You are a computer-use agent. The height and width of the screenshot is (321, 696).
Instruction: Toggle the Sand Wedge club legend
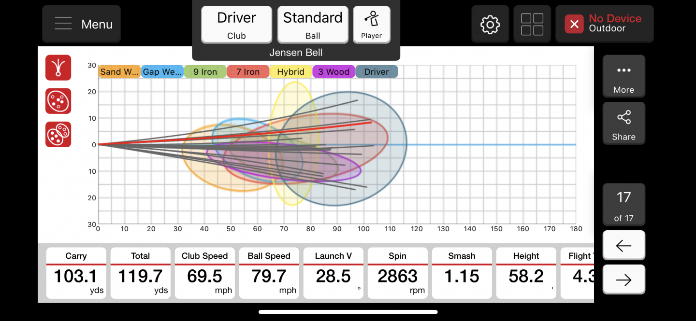pos(119,72)
